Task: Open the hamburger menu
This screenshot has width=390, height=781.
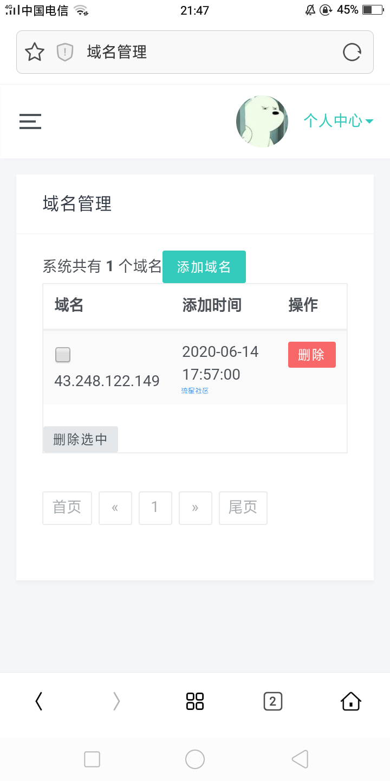Action: [30, 121]
